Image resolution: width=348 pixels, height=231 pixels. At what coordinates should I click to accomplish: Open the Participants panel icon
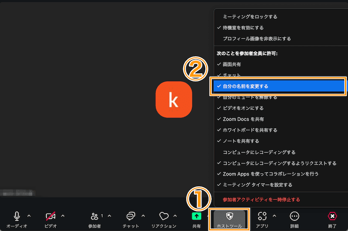coord(95,216)
